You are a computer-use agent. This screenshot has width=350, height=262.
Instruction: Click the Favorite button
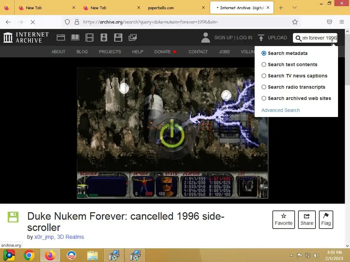coord(284,220)
